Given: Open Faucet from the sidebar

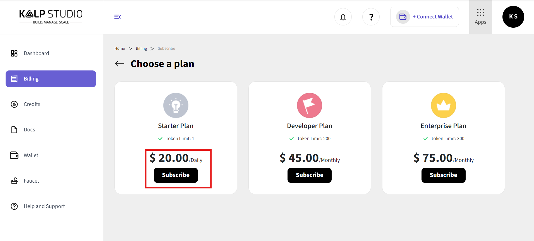Looking at the screenshot, I should (31, 181).
